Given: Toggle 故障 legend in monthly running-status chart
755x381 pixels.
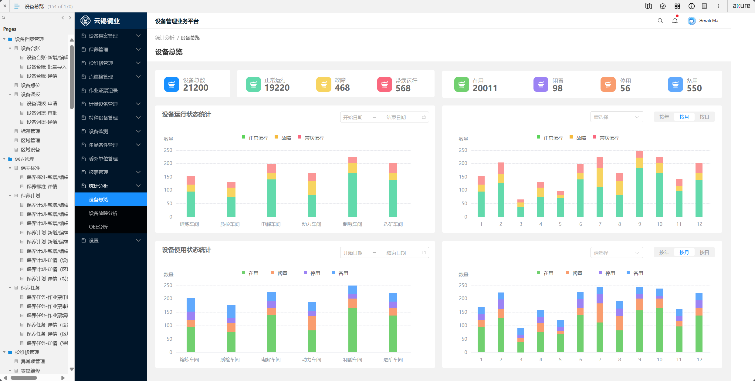Looking at the screenshot, I should pyautogui.click(x=578, y=138).
